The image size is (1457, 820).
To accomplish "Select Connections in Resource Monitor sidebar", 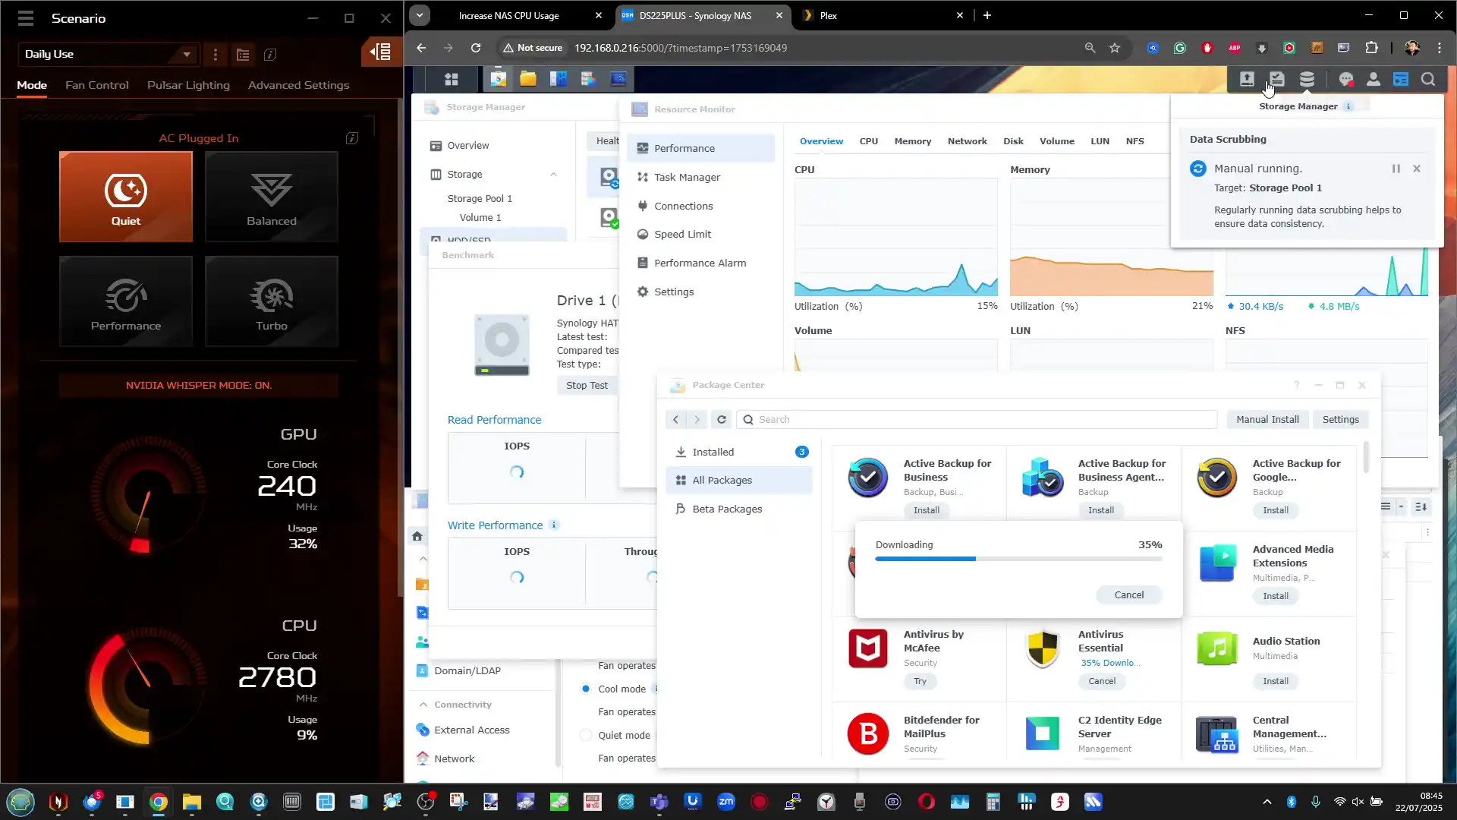I will pos(701,206).
